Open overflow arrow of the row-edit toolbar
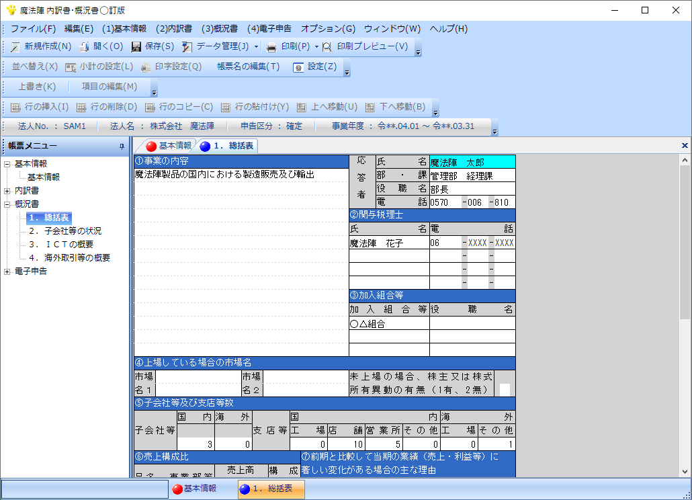Image resolution: width=692 pixels, height=500 pixels. pos(435,108)
